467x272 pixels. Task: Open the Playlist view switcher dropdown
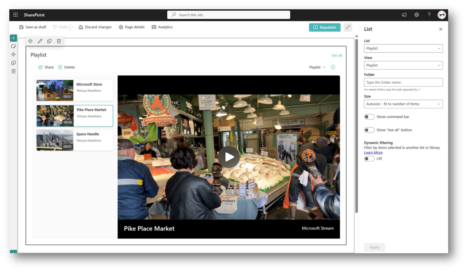[x=317, y=67]
